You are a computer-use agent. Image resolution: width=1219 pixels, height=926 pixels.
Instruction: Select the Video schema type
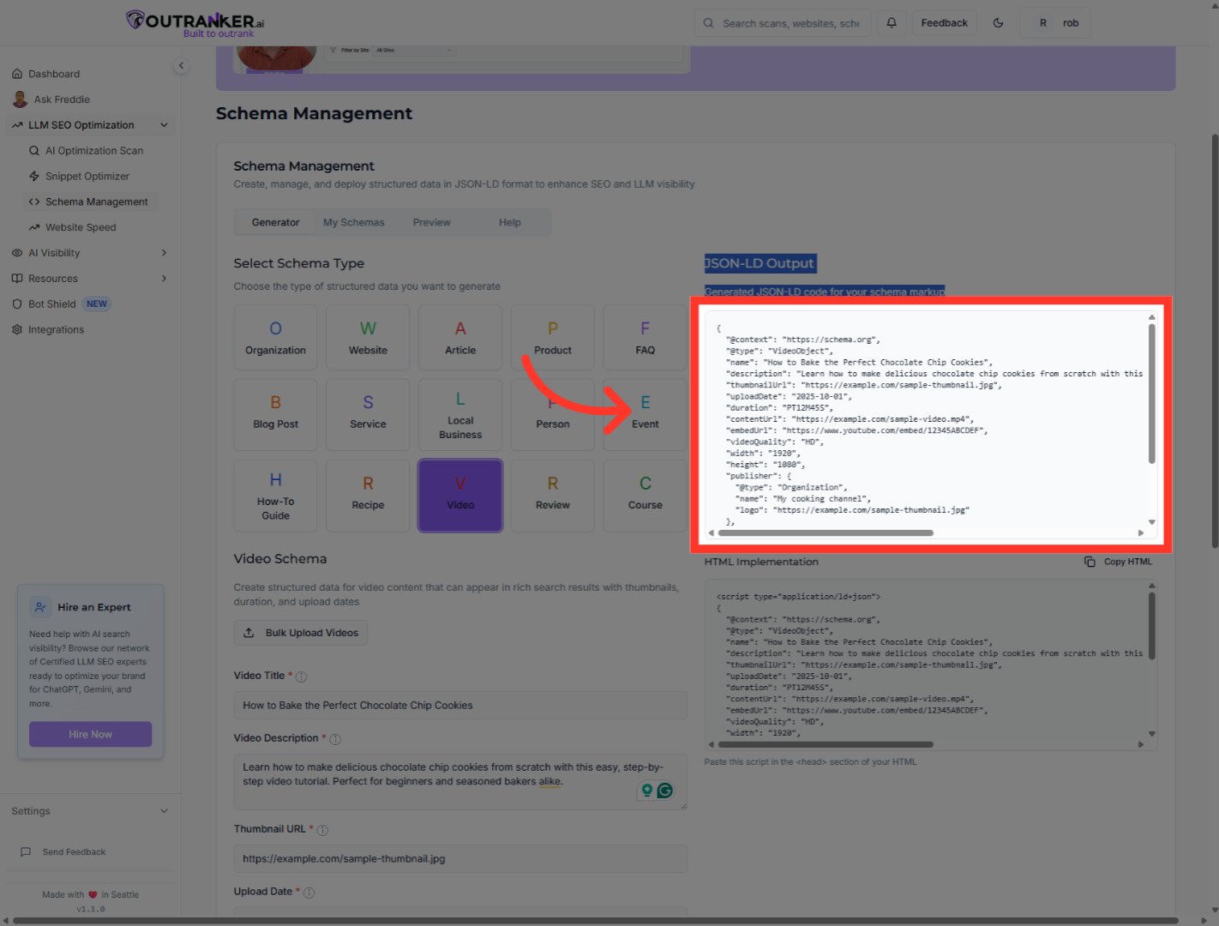(x=459, y=496)
